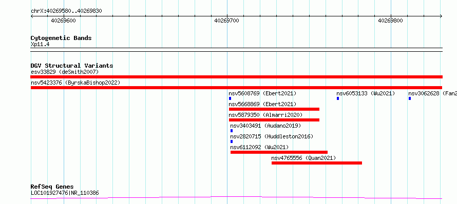
Task: Click the 40269600 ruler coordinate
Action: (x=63, y=21)
